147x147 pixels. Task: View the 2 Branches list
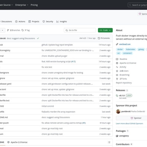(14, 30)
